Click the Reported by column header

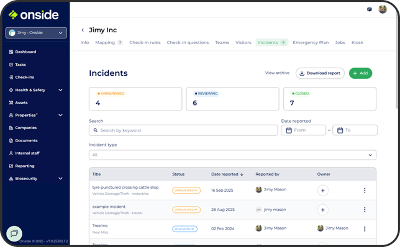pyautogui.click(x=267, y=174)
